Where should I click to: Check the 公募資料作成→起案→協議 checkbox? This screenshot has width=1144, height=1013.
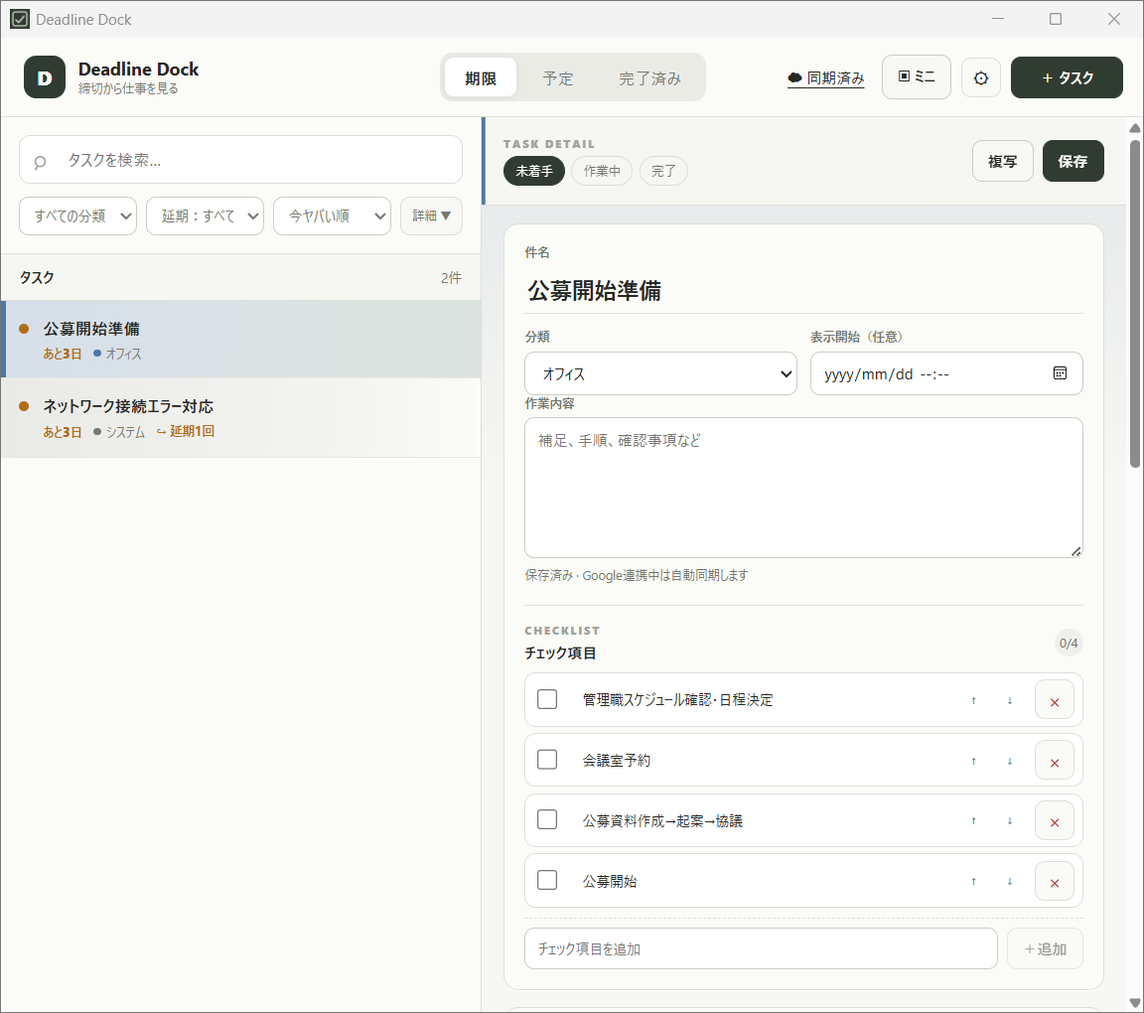point(547,819)
